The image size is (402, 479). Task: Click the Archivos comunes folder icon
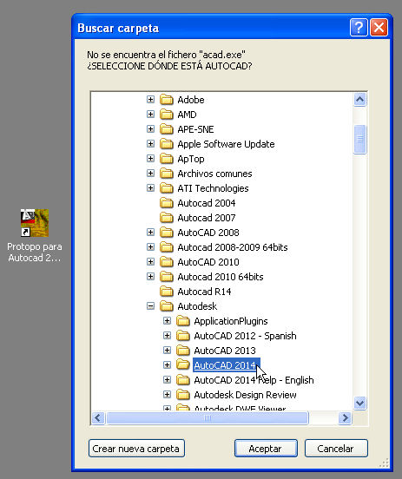pyautogui.click(x=167, y=174)
